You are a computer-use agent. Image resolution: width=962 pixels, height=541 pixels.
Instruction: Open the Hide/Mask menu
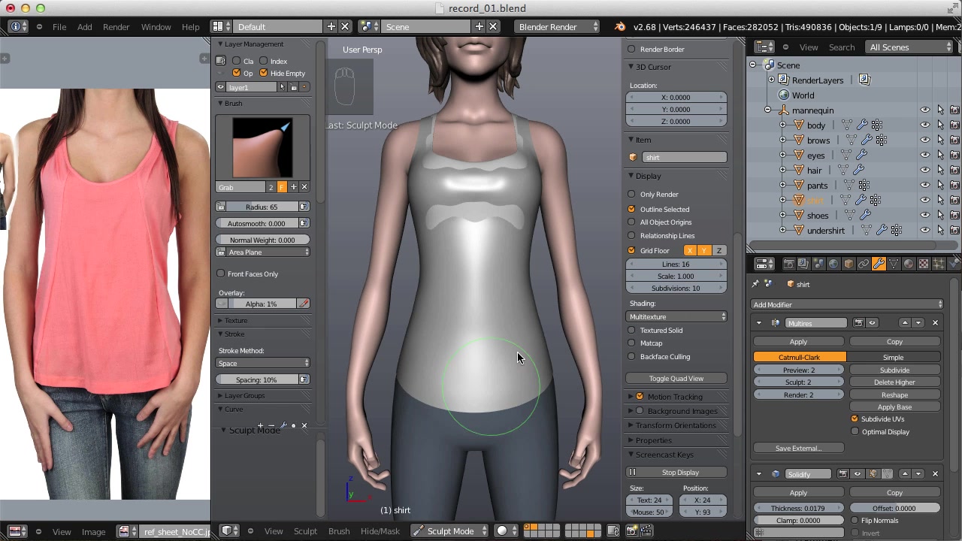click(x=380, y=531)
